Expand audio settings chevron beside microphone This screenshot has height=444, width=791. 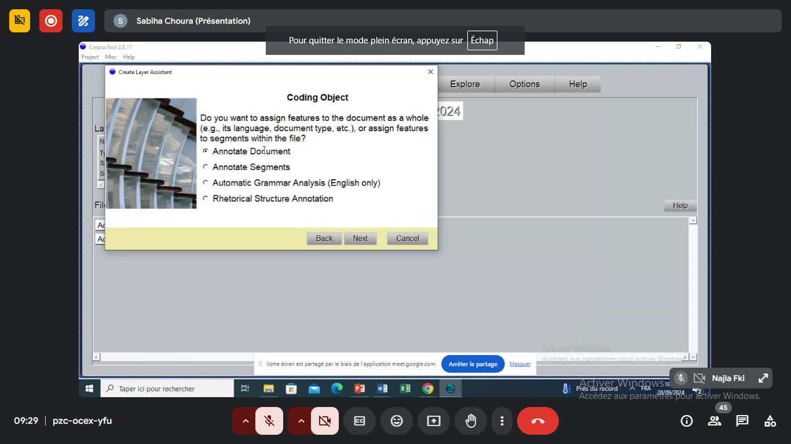click(245, 421)
